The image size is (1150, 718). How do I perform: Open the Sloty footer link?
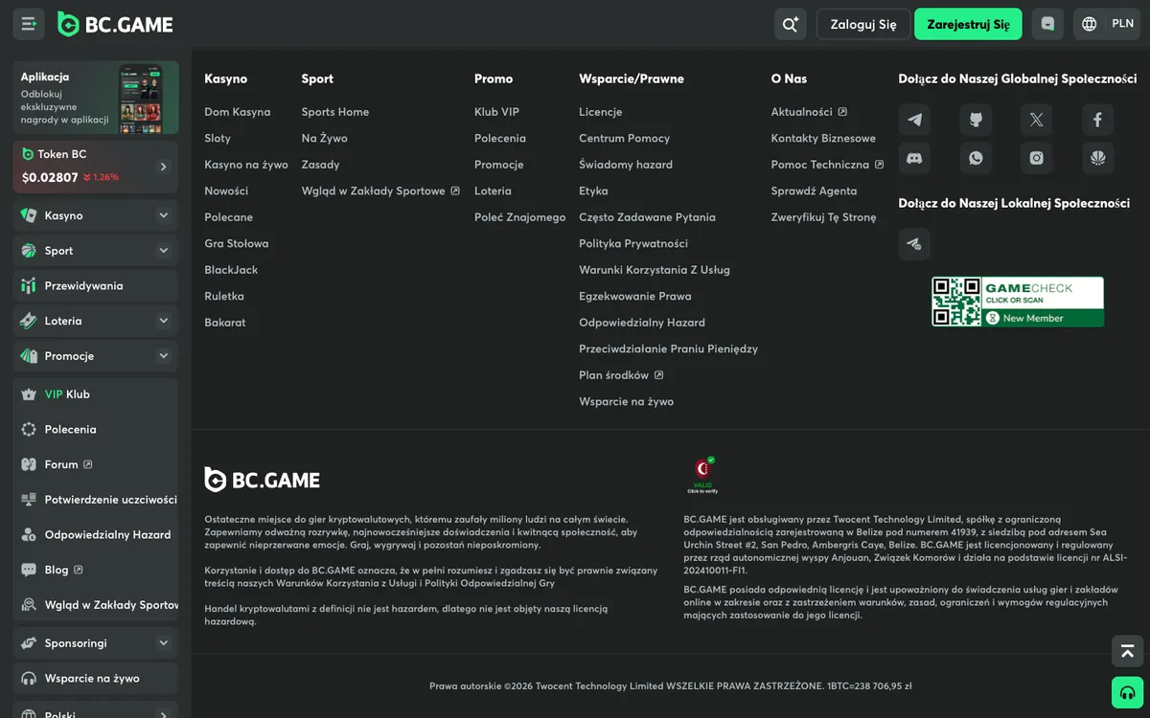point(218,138)
